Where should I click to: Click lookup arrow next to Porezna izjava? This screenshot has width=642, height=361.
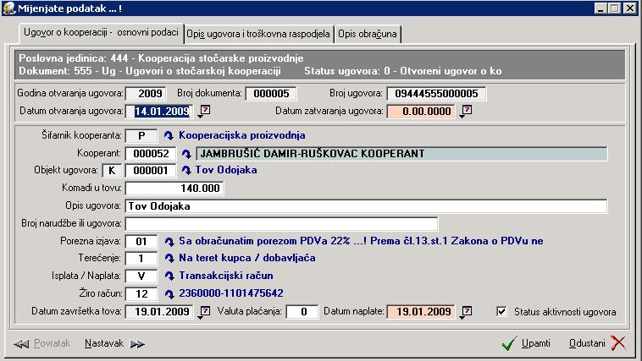(x=169, y=241)
